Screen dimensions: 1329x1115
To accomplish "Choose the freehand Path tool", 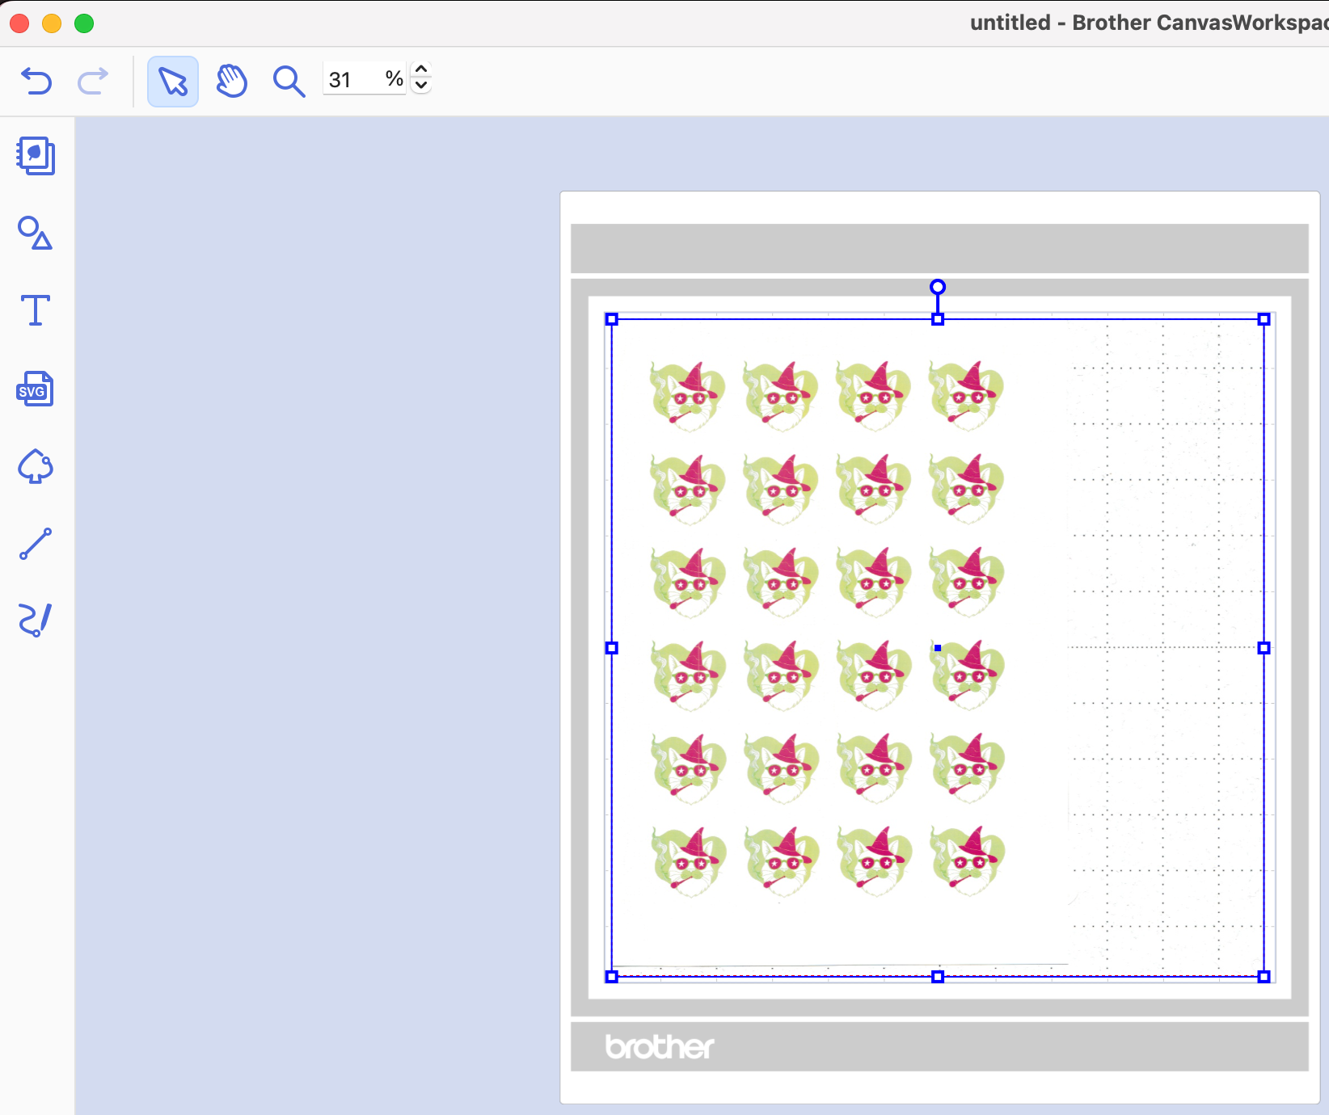I will pos(36,620).
